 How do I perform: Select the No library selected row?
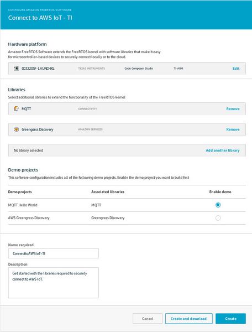pos(127,151)
